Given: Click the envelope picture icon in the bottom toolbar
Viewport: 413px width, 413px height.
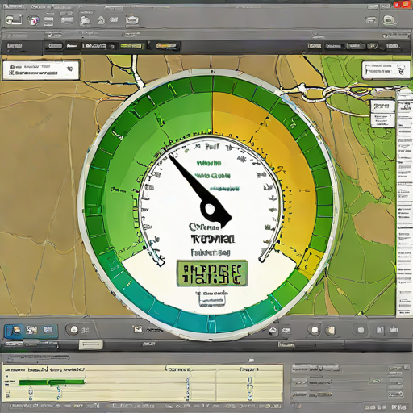Looking at the screenshot, I should coord(138,329).
